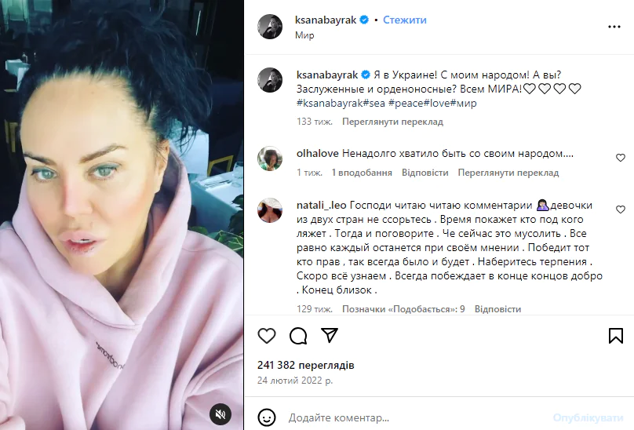Open the #peace hashtag
The height and width of the screenshot is (430, 634).
coord(406,103)
